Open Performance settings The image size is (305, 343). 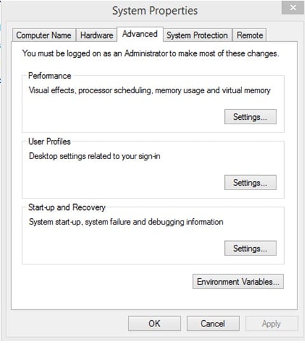click(250, 117)
